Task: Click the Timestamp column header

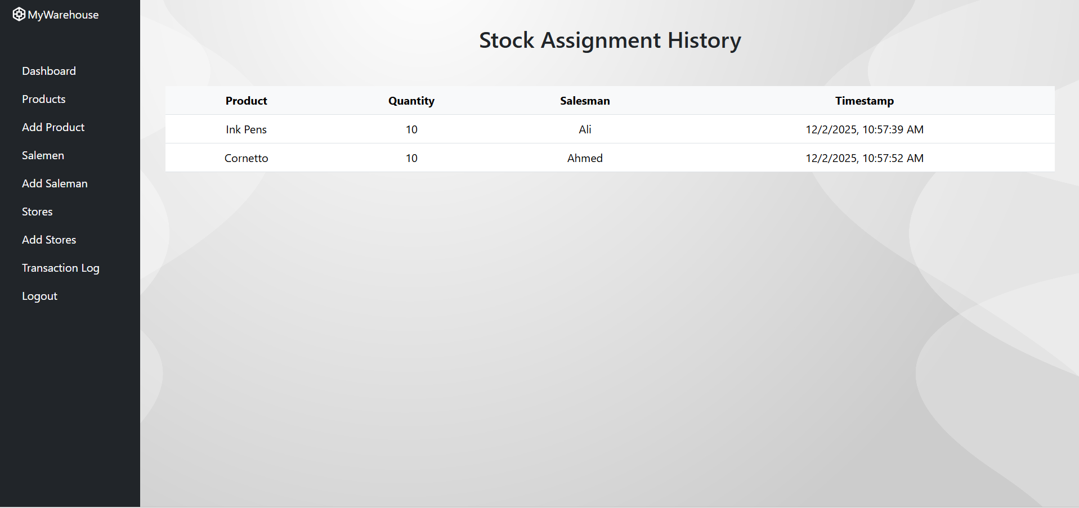Action: coord(864,101)
